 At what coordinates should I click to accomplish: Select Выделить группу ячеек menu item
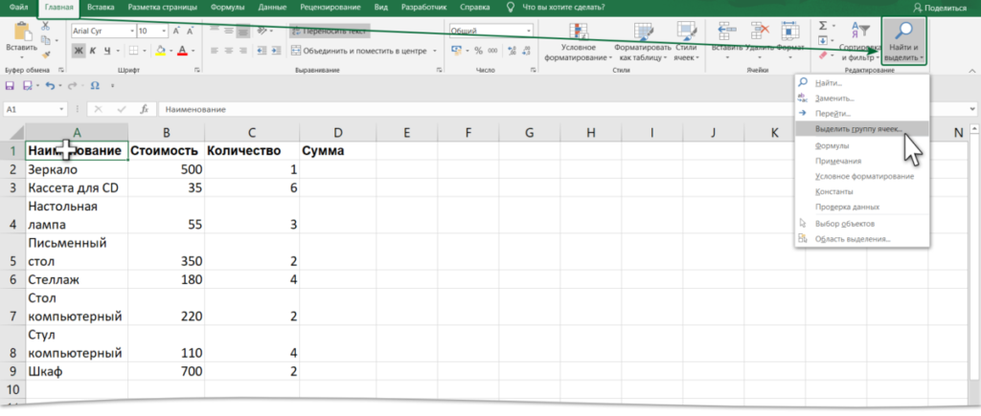click(862, 129)
